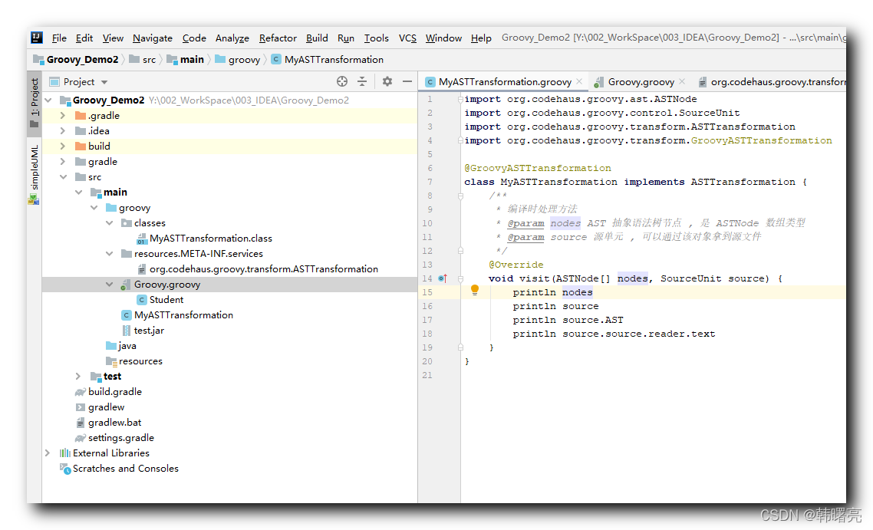Expand the .gradle folder
The height and width of the screenshot is (530, 873).
pyautogui.click(x=63, y=115)
